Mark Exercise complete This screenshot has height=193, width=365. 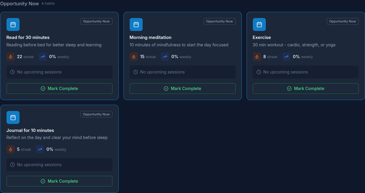[305, 89]
